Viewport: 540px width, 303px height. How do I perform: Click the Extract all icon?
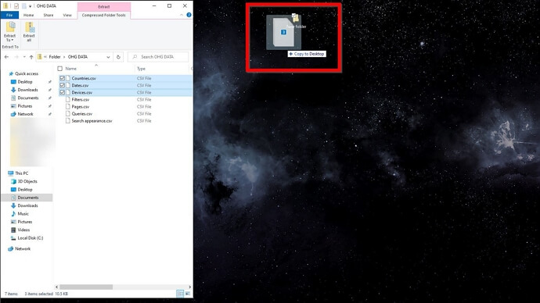29,31
